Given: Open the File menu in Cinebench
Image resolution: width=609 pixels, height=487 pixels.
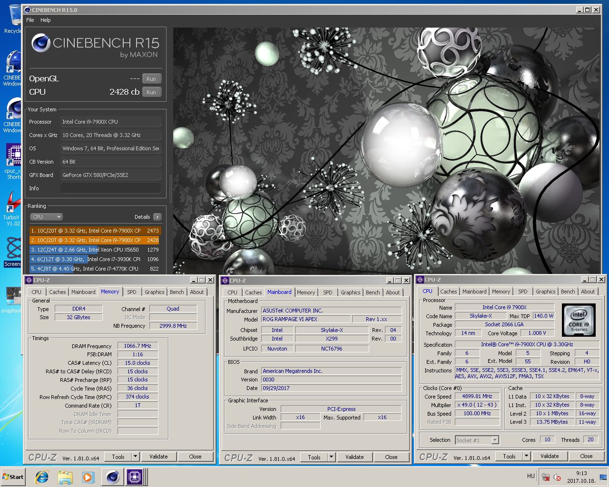Looking at the screenshot, I should click(x=30, y=20).
